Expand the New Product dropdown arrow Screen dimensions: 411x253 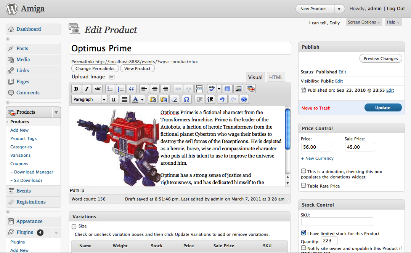[339, 9]
